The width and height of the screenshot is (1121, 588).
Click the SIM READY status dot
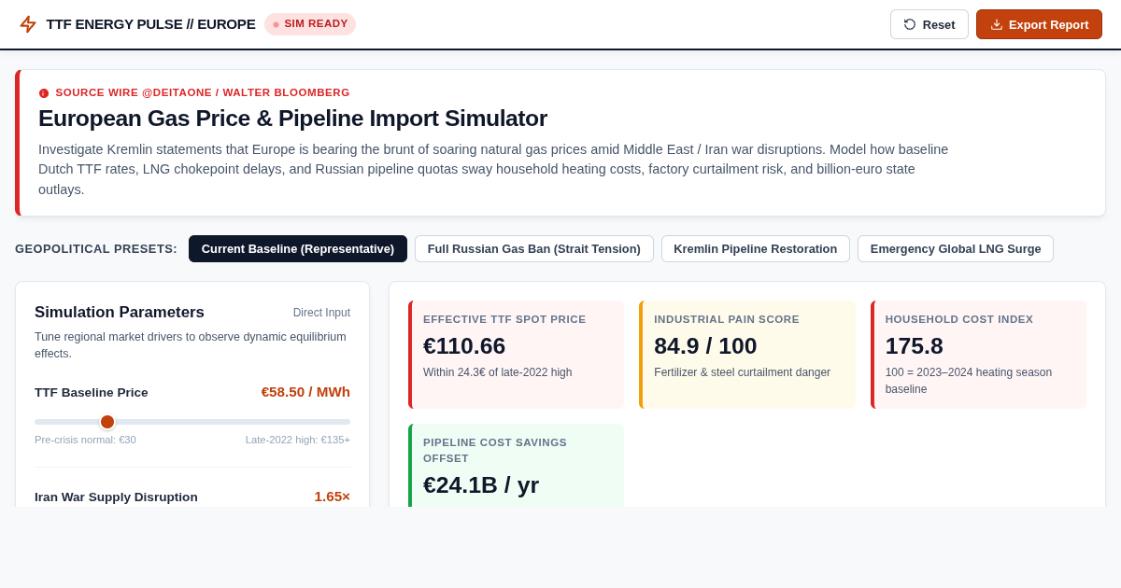[276, 24]
